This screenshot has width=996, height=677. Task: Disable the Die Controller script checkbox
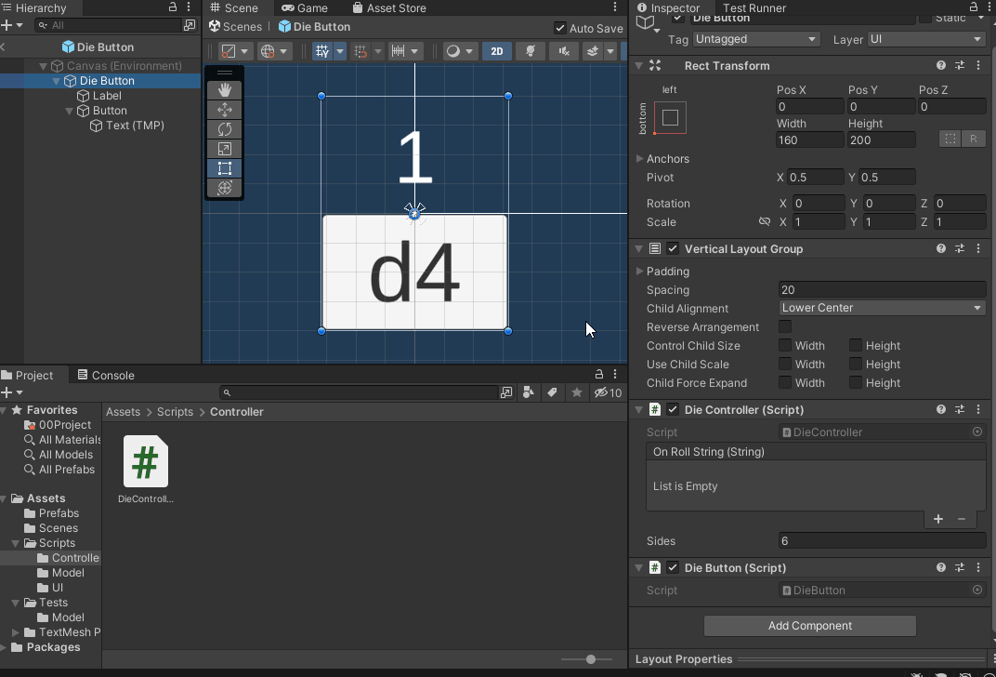pyautogui.click(x=673, y=409)
